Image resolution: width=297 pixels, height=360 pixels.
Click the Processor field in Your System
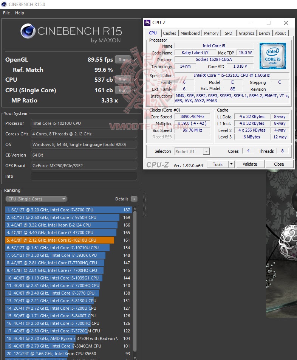tap(84, 123)
